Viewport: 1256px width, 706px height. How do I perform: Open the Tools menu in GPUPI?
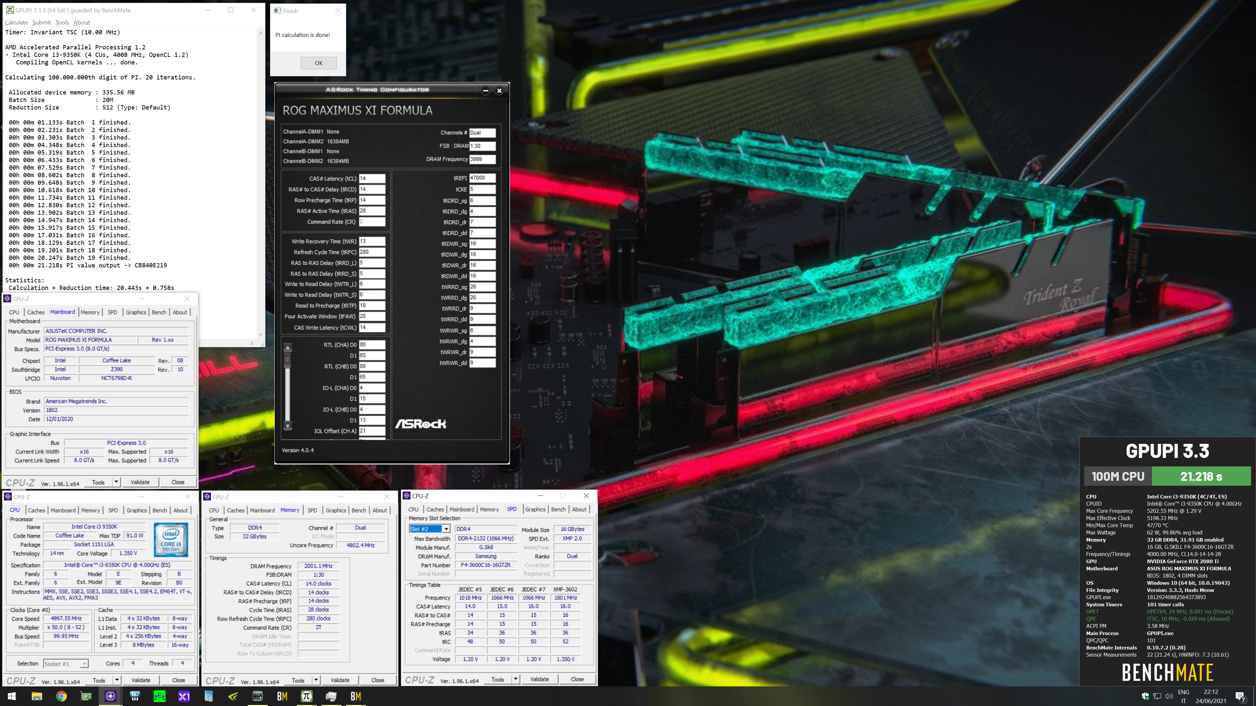(62, 23)
